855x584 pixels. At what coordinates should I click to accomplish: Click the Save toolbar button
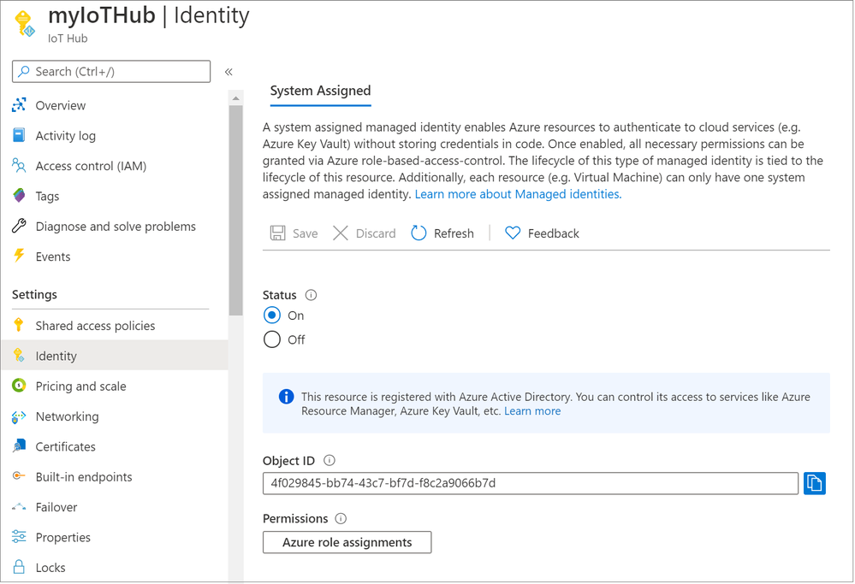294,233
